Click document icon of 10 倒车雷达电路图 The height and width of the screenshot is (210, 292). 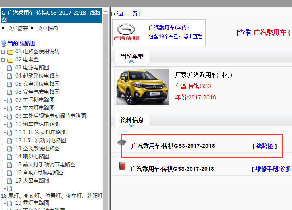(x=10, y=124)
